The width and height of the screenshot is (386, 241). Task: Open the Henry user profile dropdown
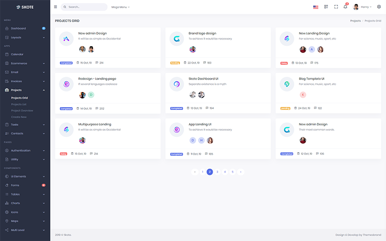363,7
